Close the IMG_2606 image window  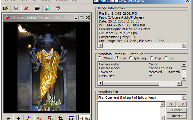tap(87, 17)
